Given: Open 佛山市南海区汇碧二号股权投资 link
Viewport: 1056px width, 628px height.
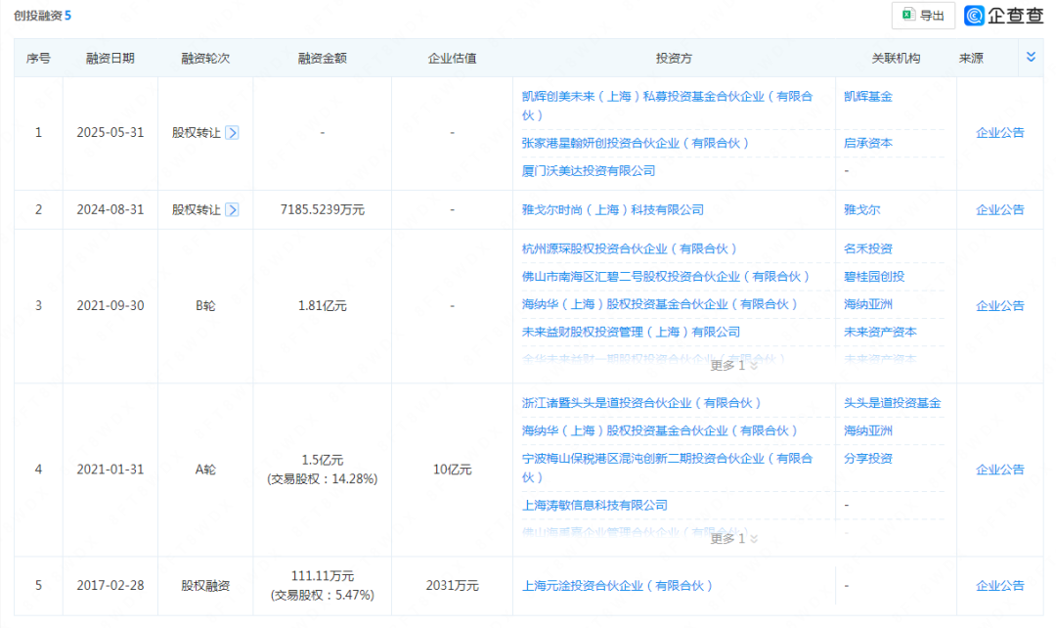Looking at the screenshot, I should (666, 276).
